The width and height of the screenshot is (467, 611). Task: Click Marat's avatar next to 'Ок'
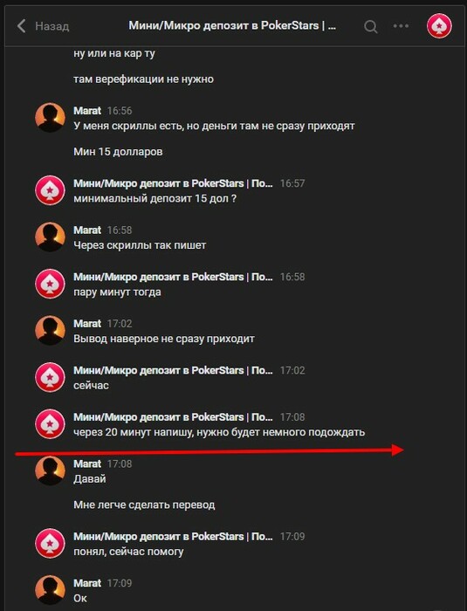point(50,590)
